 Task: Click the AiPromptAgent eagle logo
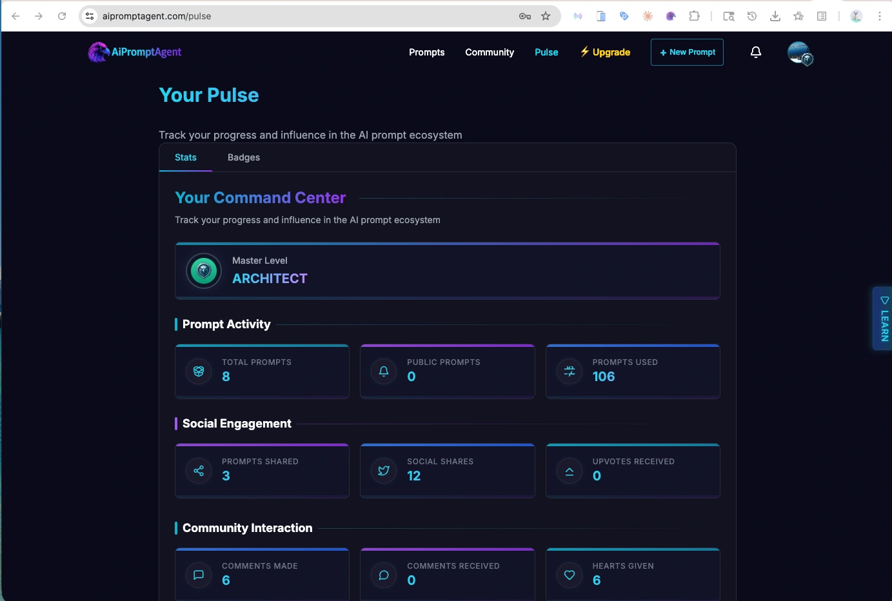[99, 52]
